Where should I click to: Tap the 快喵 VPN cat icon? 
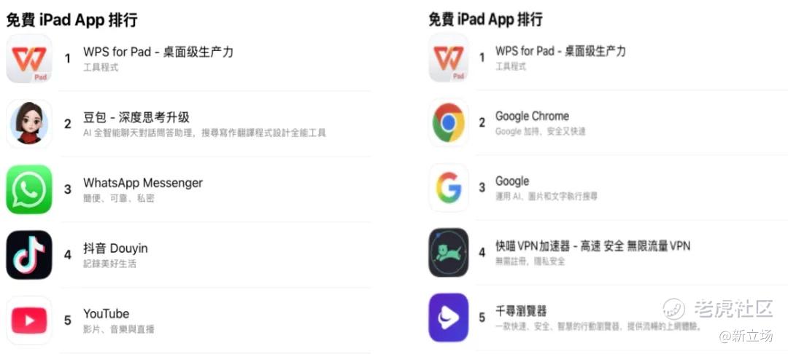pos(448,252)
